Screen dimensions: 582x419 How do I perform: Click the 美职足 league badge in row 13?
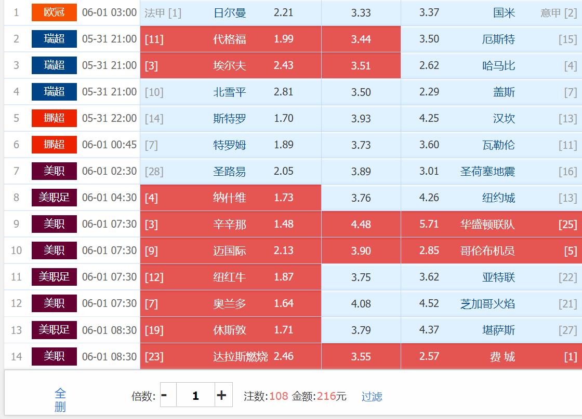(x=54, y=330)
